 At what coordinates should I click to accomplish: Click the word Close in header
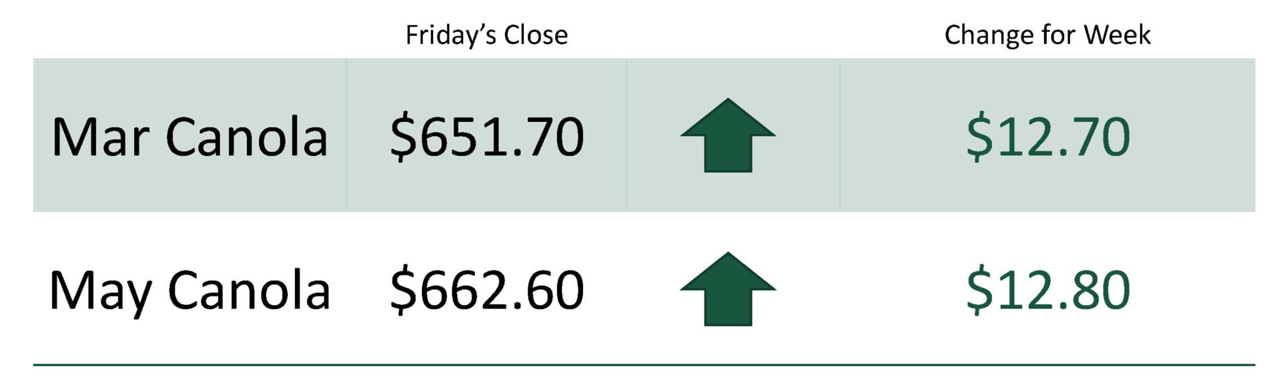point(535,35)
